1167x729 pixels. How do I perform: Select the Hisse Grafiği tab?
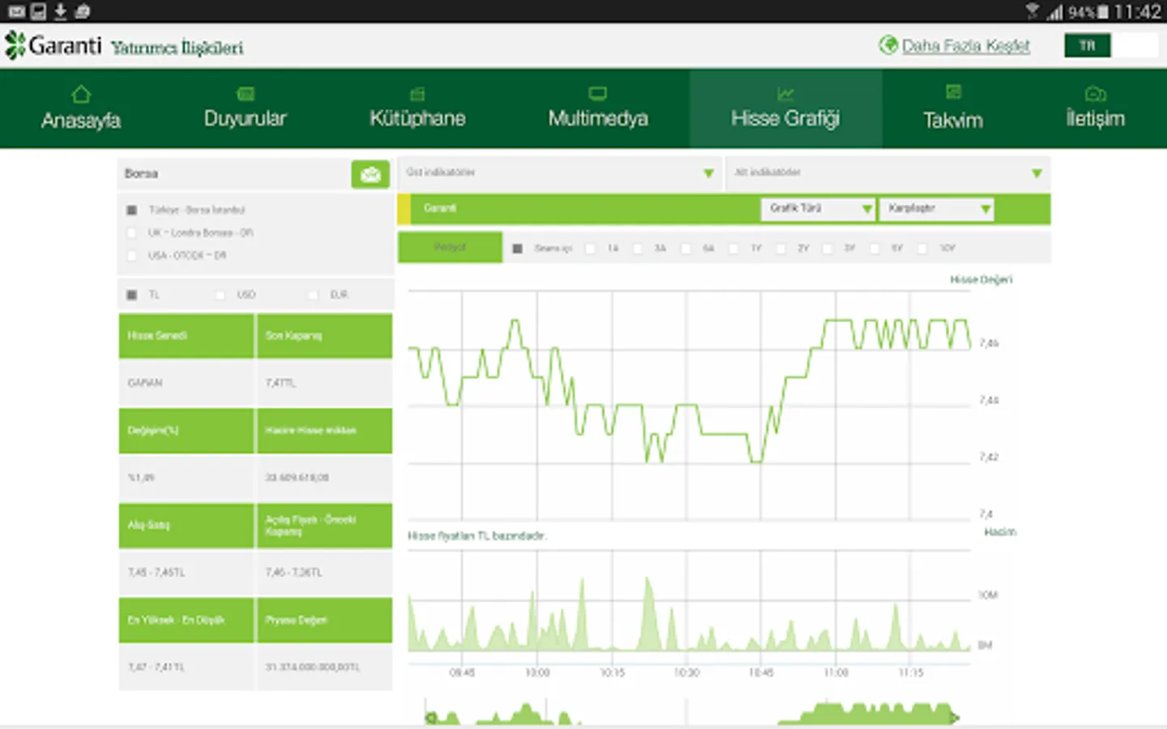(x=785, y=109)
